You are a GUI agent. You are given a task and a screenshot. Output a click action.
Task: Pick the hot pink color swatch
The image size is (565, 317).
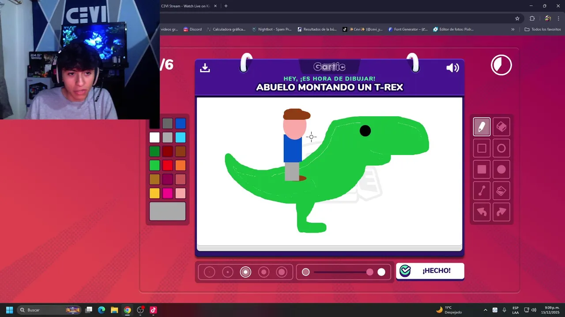167,193
